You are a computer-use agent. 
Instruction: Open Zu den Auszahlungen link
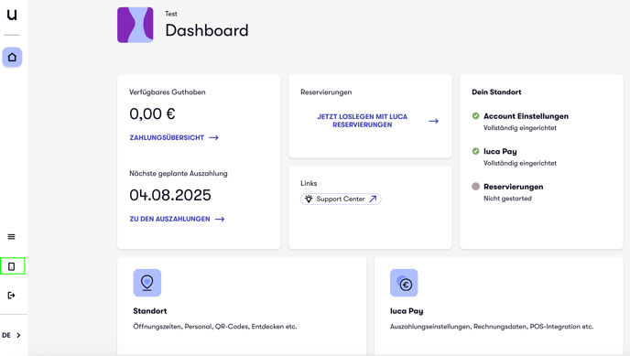[x=169, y=219]
